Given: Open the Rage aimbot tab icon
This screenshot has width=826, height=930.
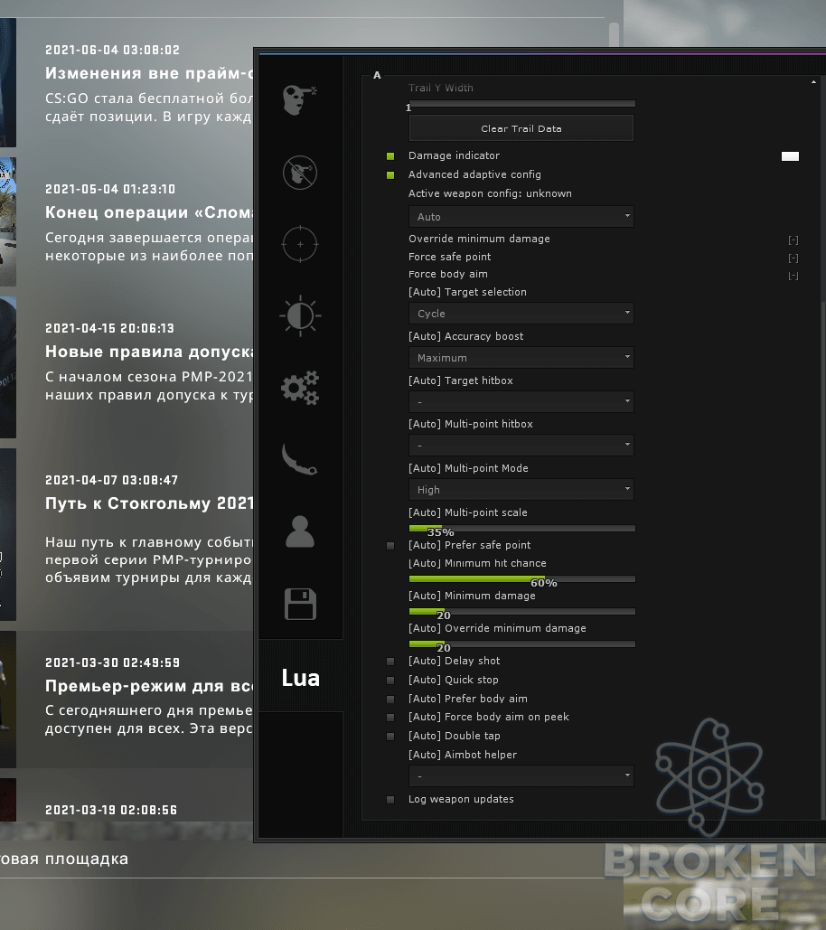Looking at the screenshot, I should pyautogui.click(x=300, y=99).
